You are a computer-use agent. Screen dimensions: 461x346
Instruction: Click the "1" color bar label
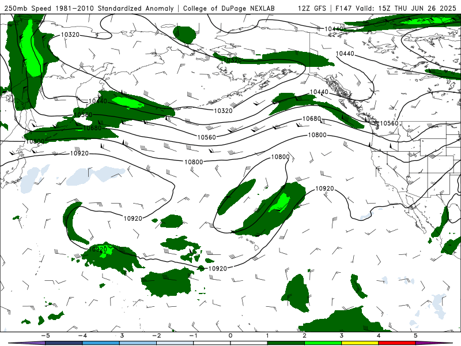click(x=267, y=336)
